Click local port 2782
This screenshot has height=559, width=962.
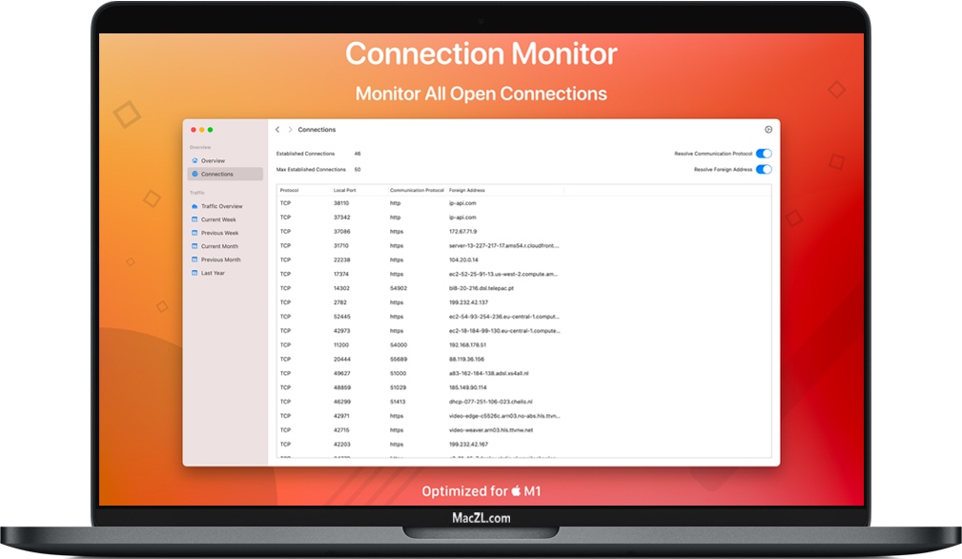pos(339,302)
